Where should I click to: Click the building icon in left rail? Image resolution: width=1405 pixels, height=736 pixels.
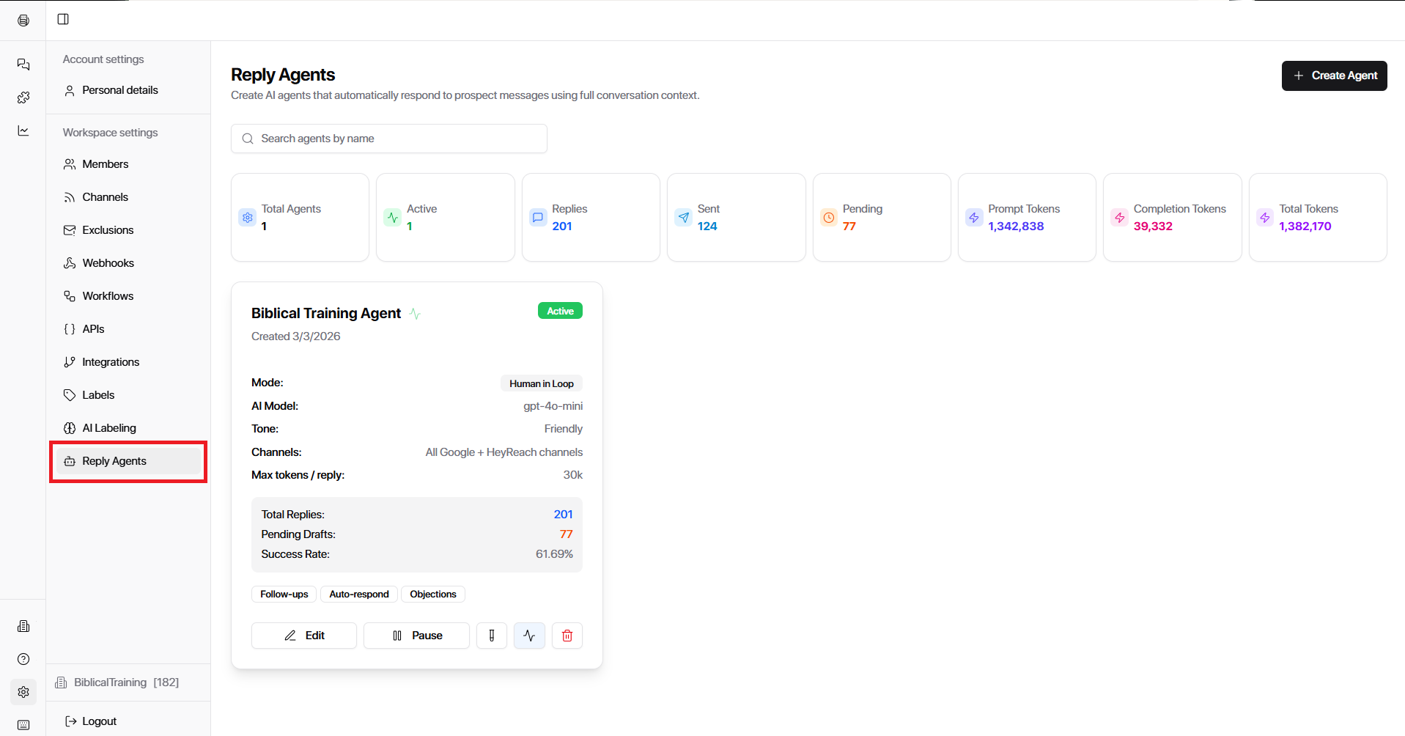tap(23, 626)
